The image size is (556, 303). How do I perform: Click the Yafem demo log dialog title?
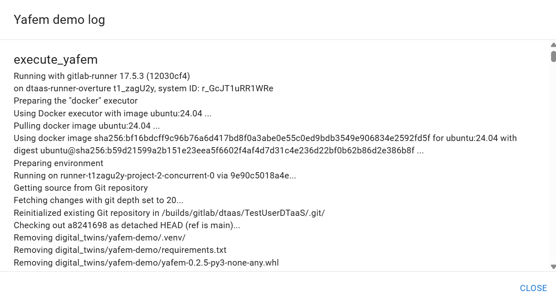59,19
